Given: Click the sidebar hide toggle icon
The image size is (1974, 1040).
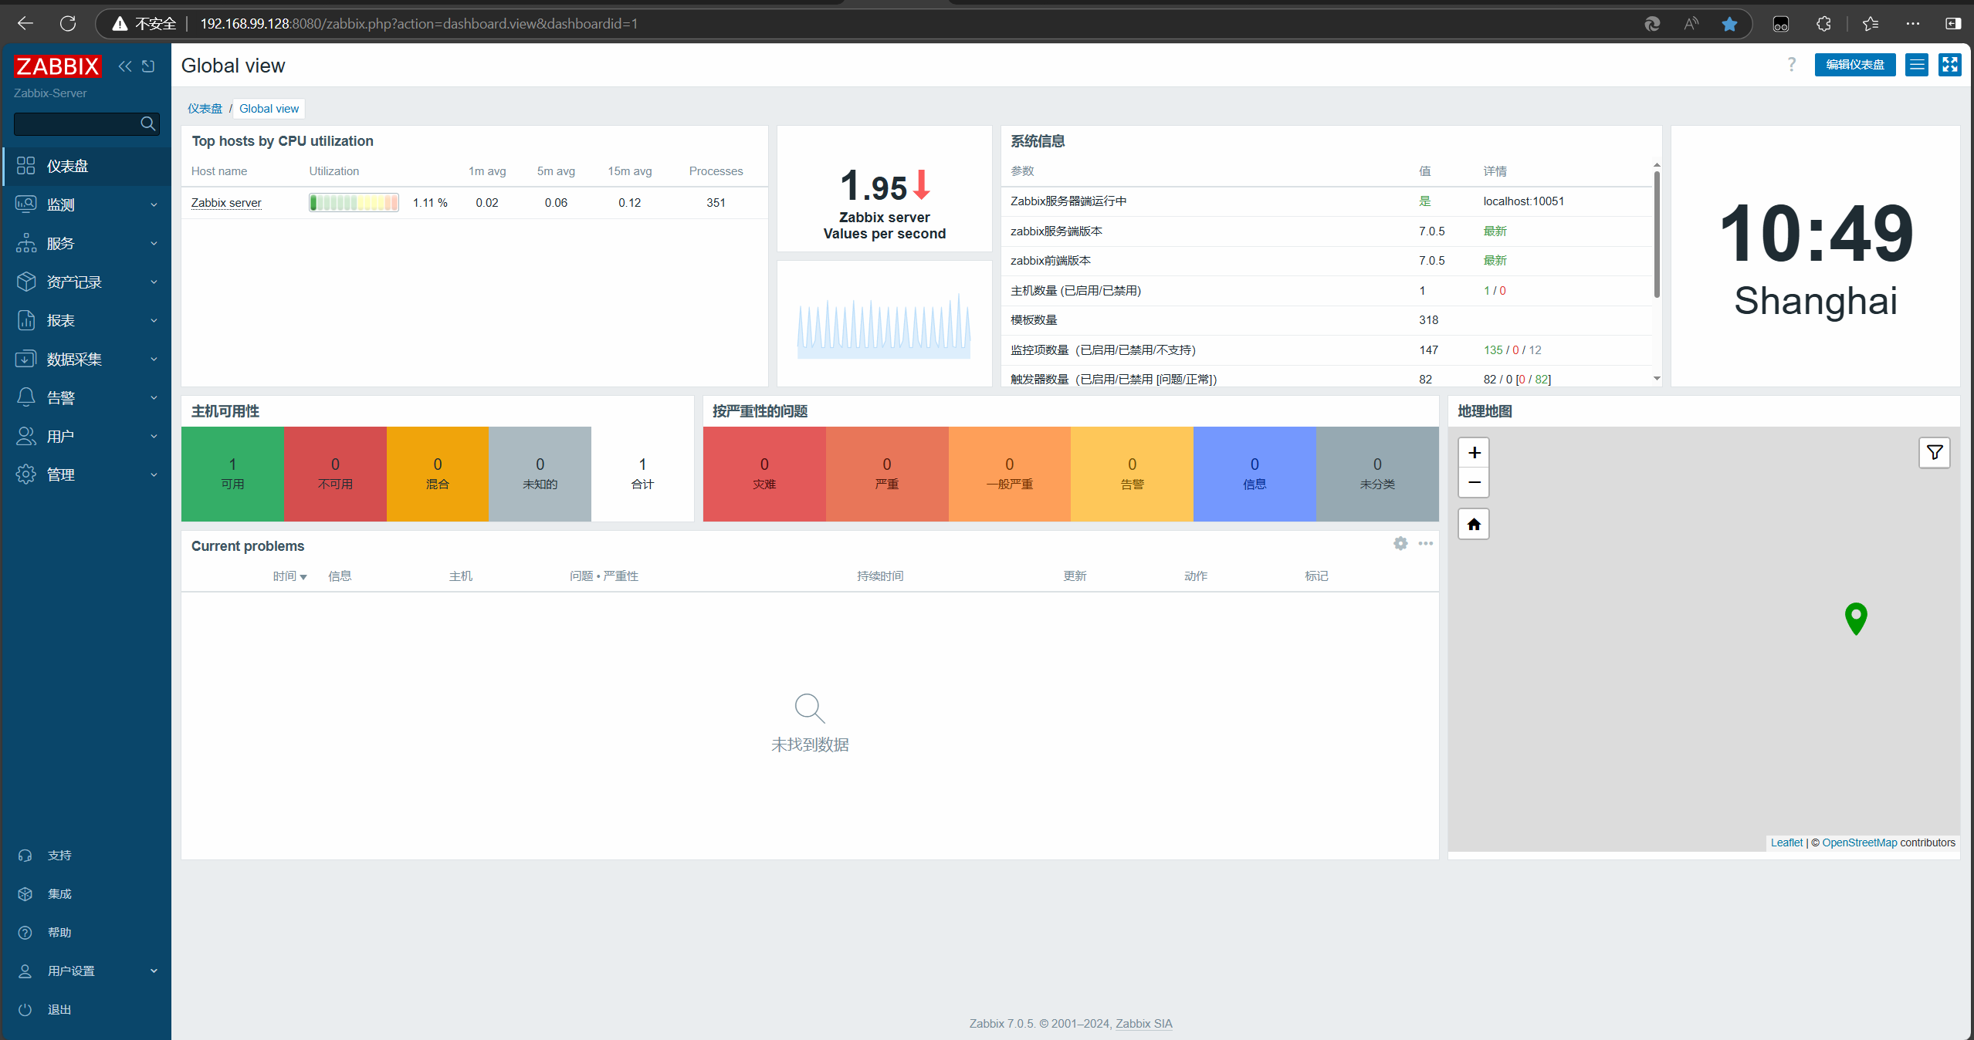Looking at the screenshot, I should tap(149, 66).
